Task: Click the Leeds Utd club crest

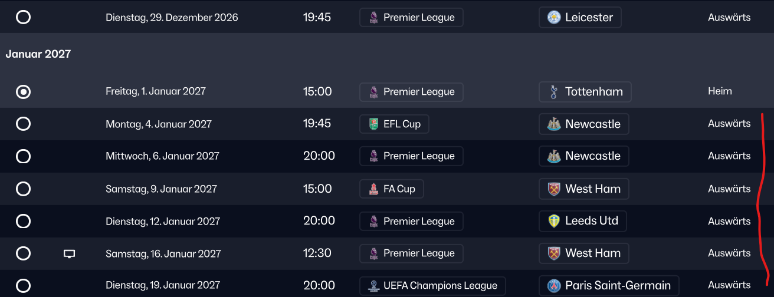Action: 553,221
